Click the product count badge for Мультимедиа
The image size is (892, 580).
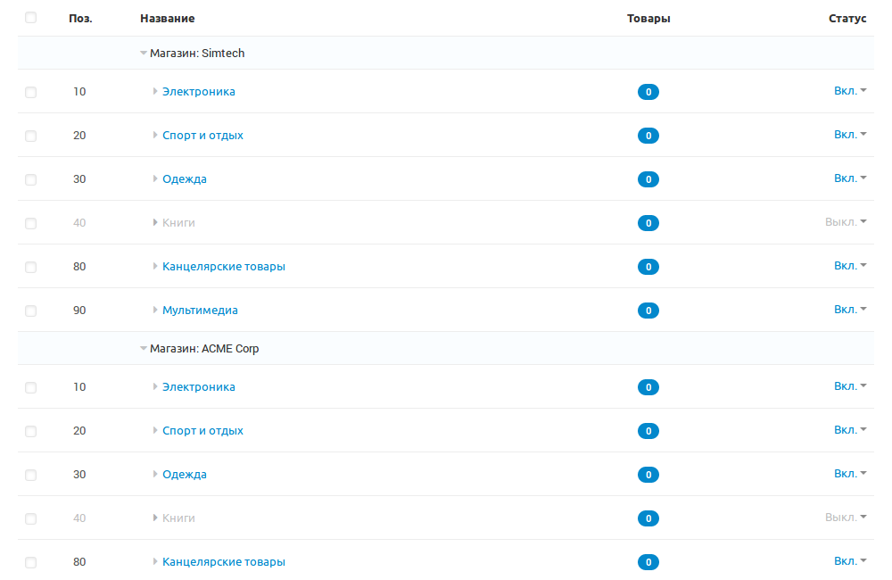[648, 311]
